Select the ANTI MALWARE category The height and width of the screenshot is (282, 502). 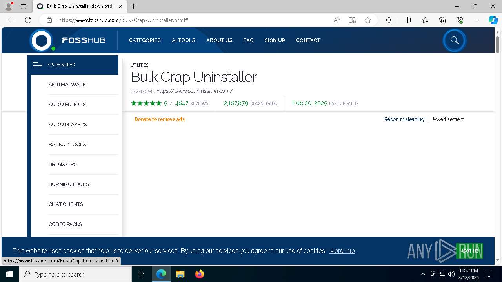point(67,85)
